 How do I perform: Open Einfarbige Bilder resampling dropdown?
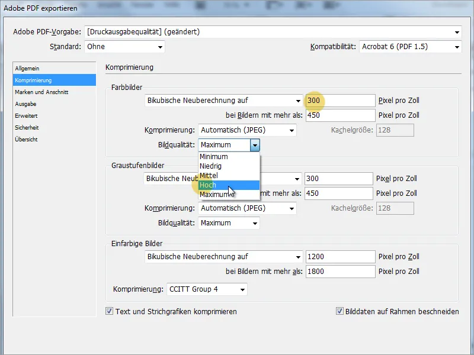tap(224, 257)
